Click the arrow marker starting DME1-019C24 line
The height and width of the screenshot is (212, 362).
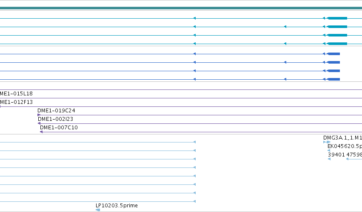click(x=39, y=115)
